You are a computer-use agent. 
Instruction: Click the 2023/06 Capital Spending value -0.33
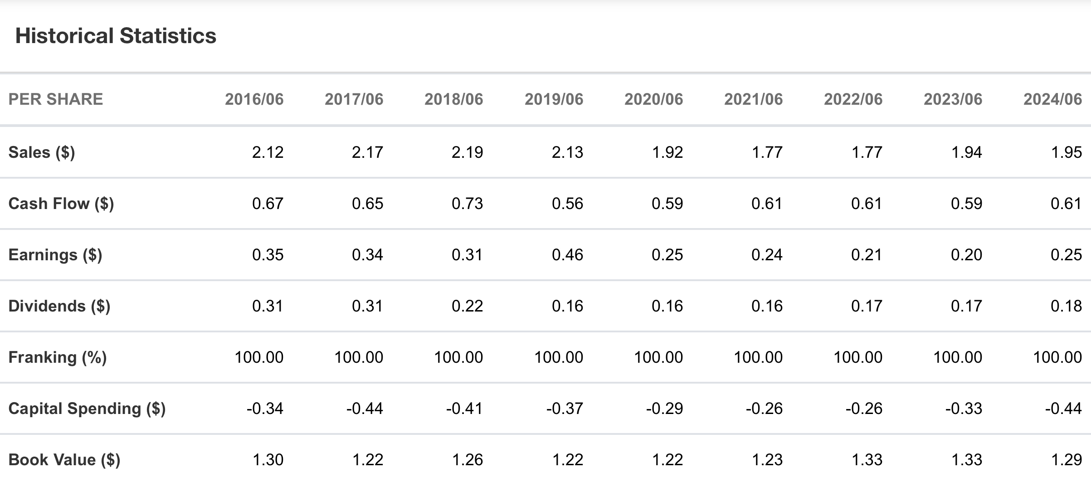coord(964,409)
